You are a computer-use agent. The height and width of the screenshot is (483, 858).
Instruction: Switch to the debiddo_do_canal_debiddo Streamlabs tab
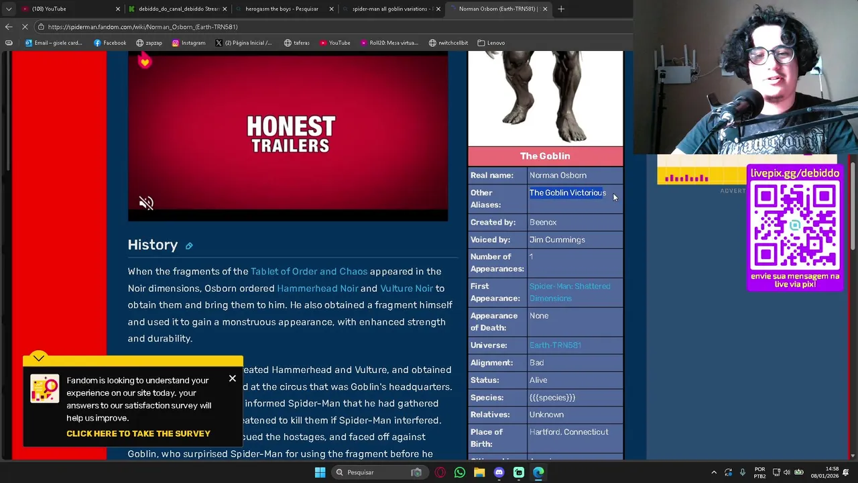click(x=178, y=9)
